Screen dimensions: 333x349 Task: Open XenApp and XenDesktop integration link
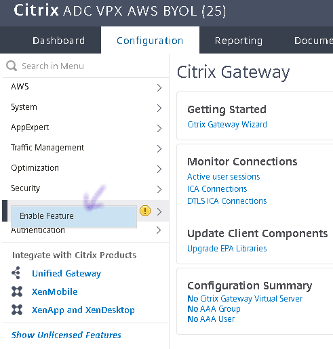(x=83, y=310)
